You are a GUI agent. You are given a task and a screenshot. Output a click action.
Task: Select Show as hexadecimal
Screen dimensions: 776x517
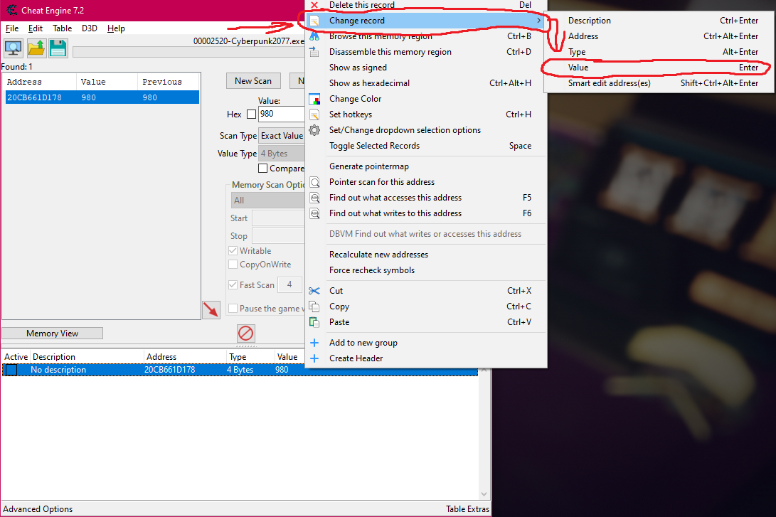[x=426, y=83]
